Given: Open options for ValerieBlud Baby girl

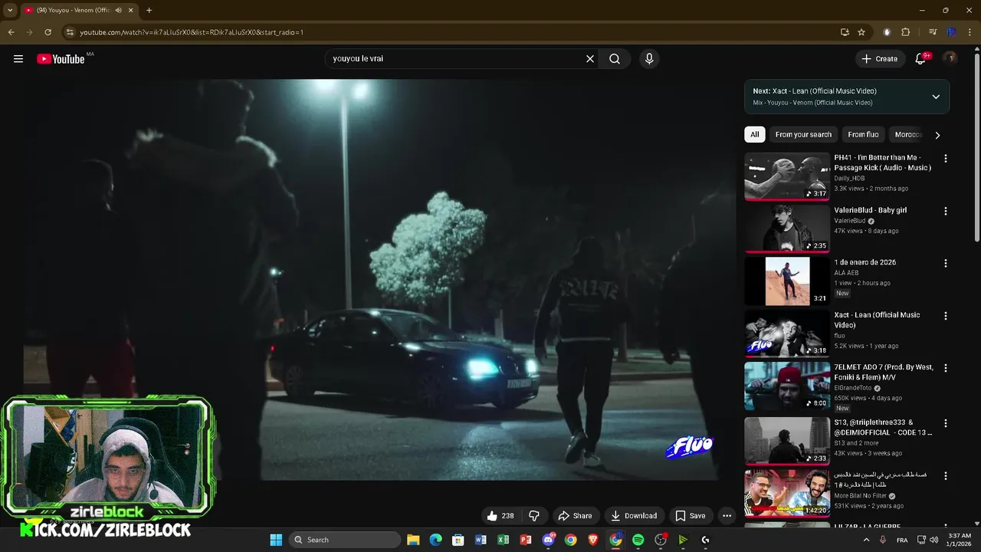Looking at the screenshot, I should [x=945, y=211].
